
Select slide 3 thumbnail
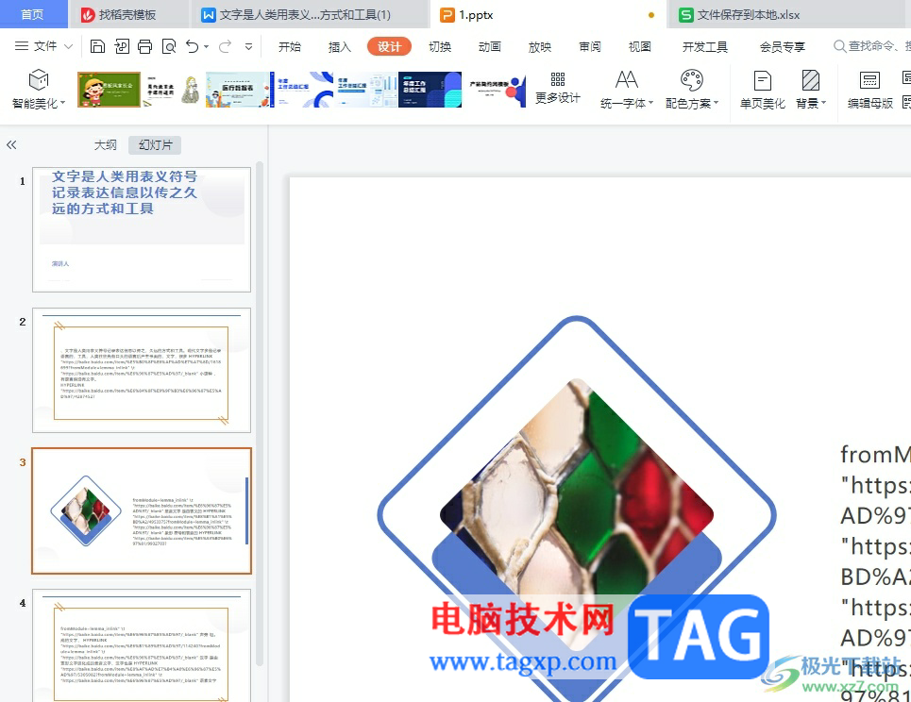coord(142,511)
